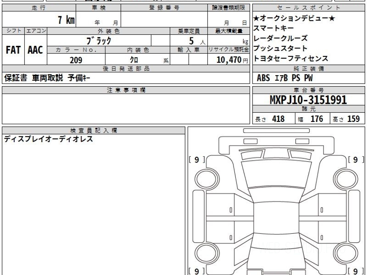Image resolution: width=367 pixels, height=275 pixels.
Task: Select the height value '高さ 159'
Action: click(x=346, y=119)
